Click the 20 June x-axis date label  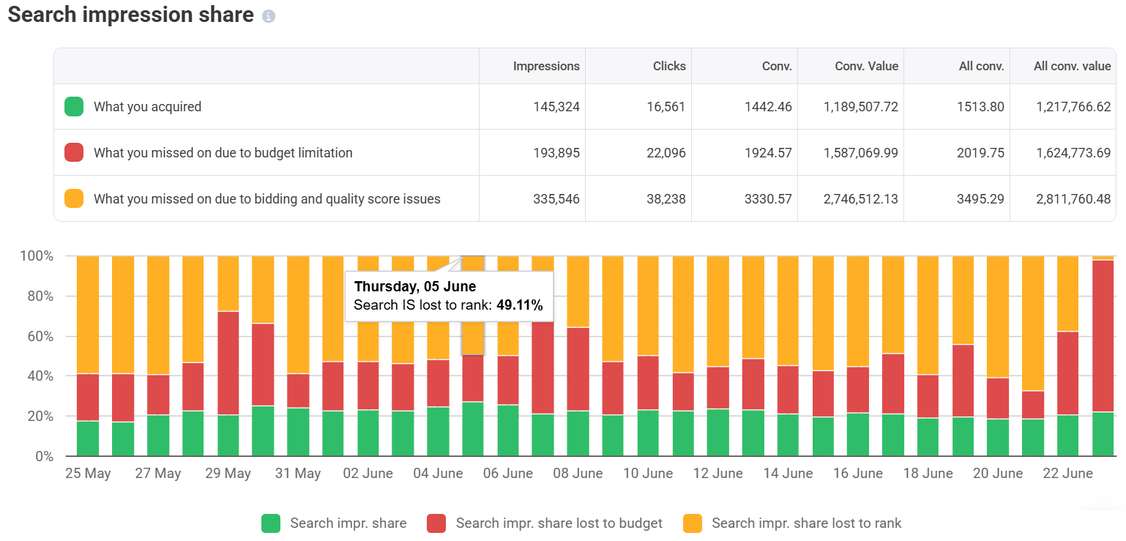pos(998,474)
